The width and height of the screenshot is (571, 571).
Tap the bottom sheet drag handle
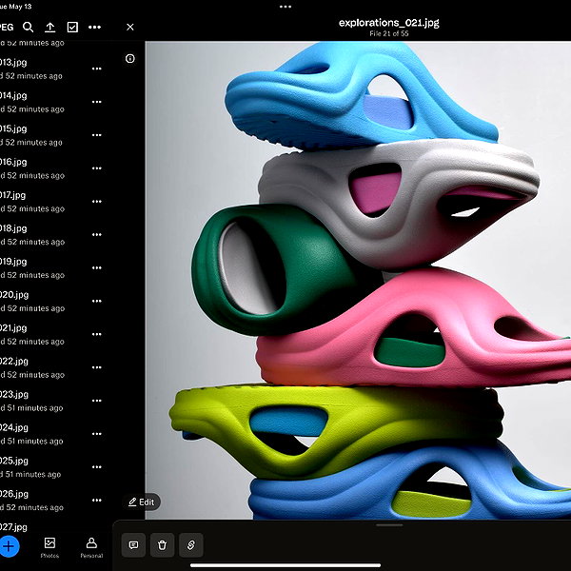pyautogui.click(x=389, y=525)
